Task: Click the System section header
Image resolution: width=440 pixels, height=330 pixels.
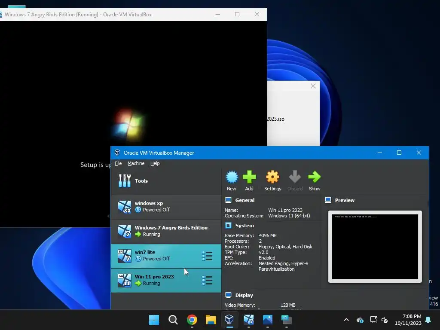Action: [x=244, y=226]
